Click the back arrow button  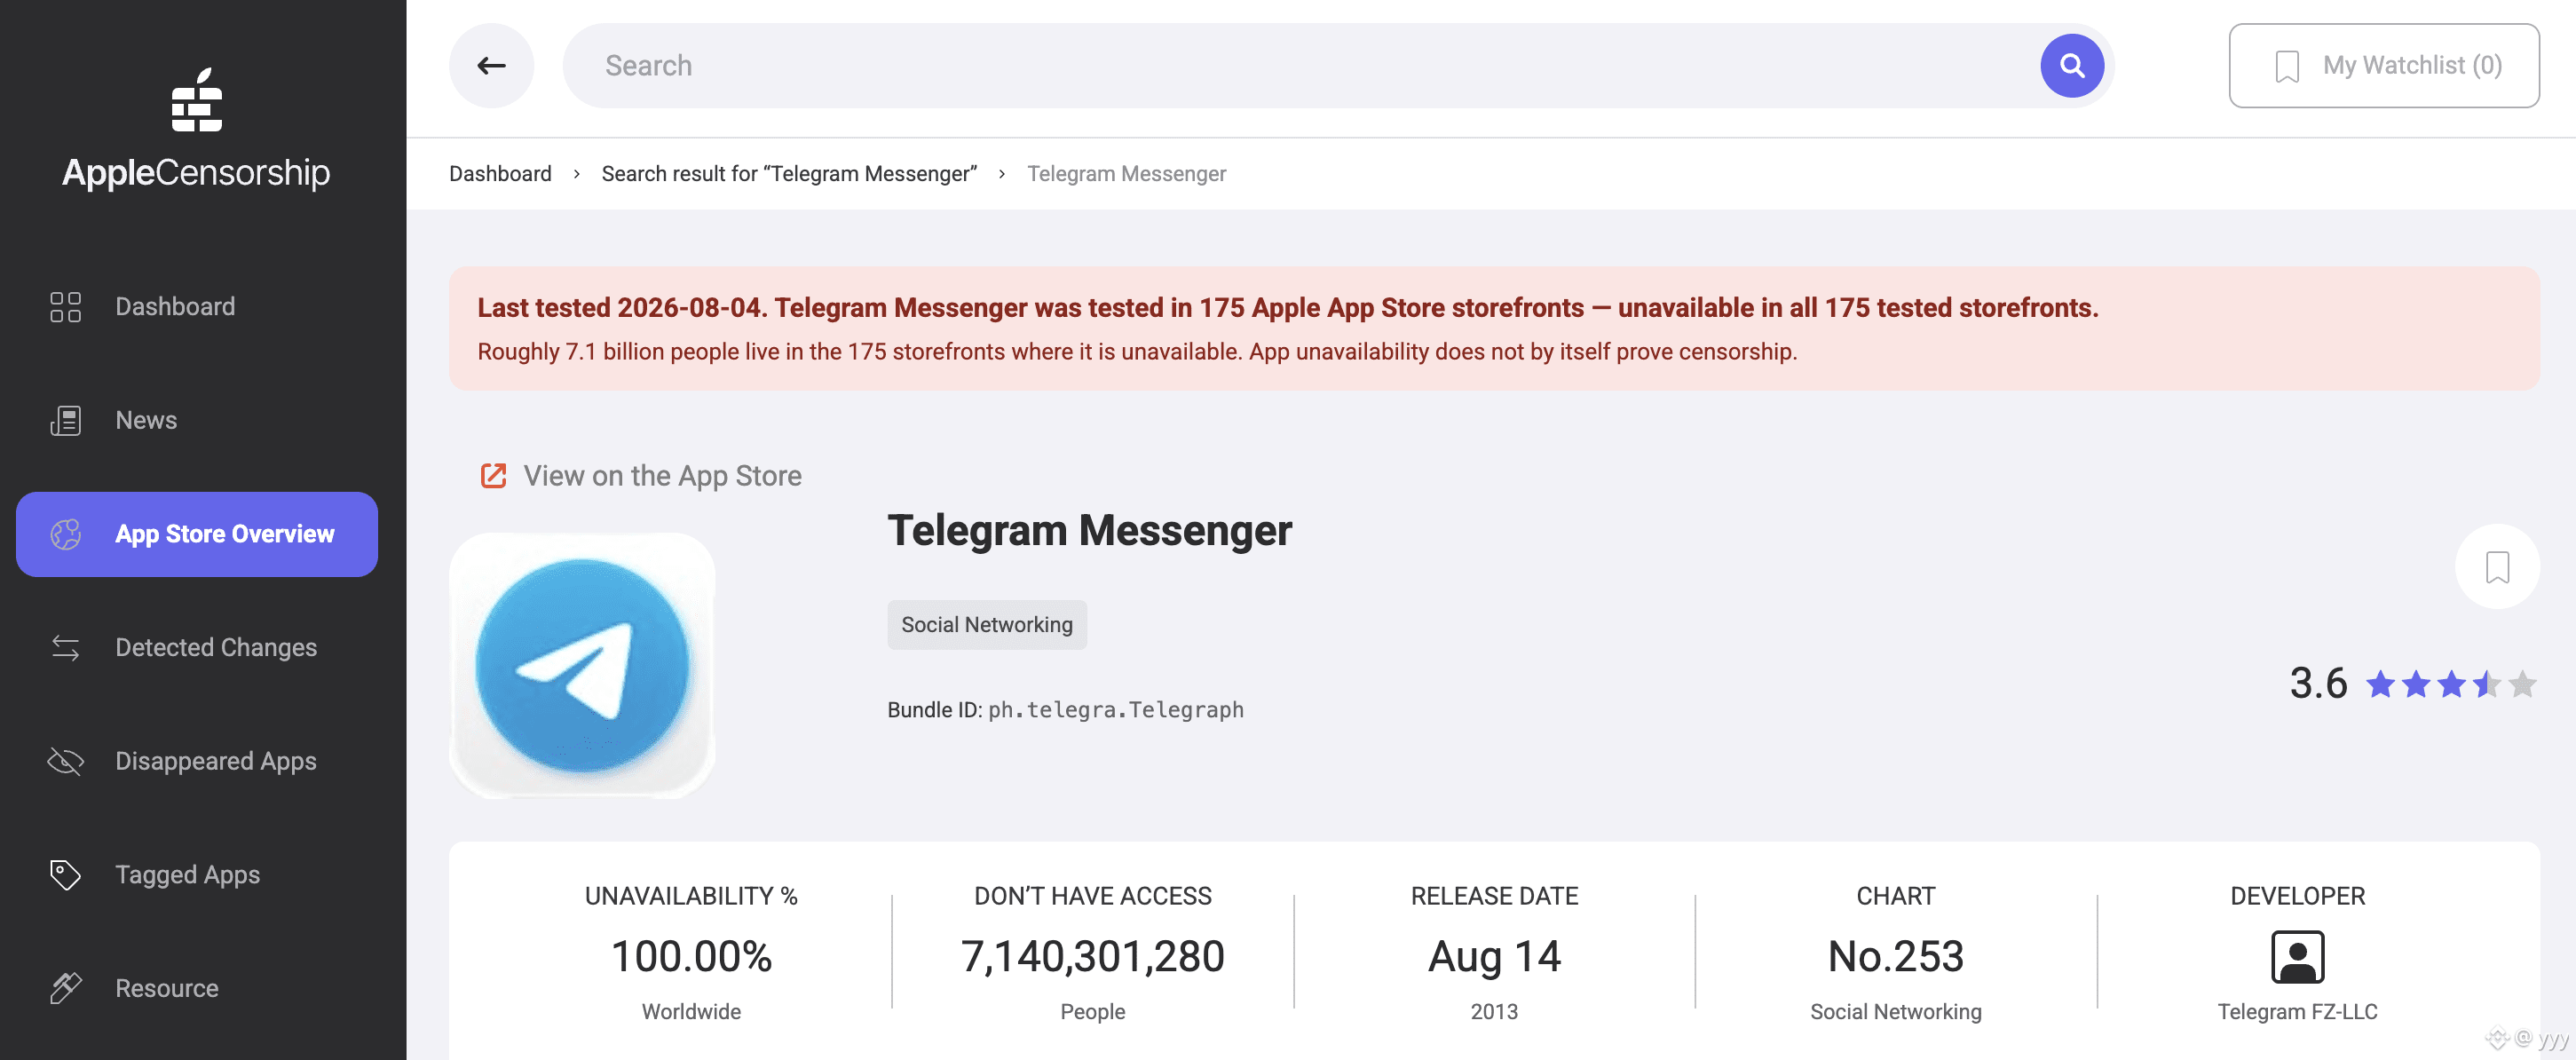491,66
